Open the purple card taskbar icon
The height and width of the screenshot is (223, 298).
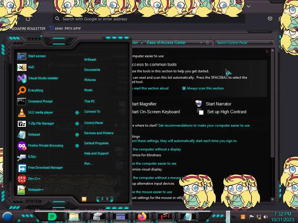pos(120,217)
